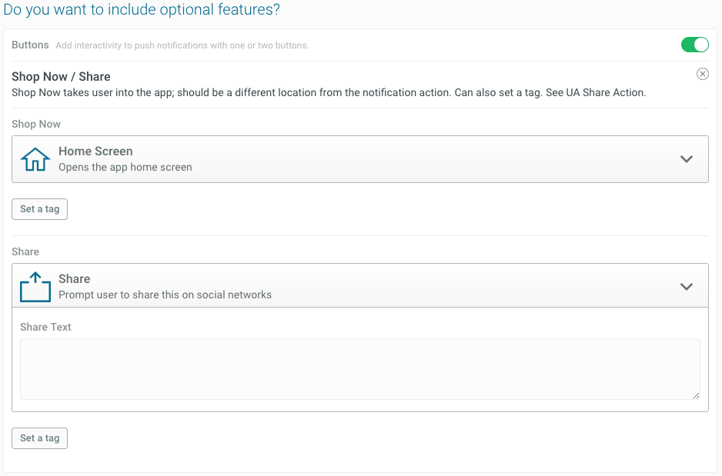Click 'Prompt user to share' description text
722x476 pixels.
pyautogui.click(x=165, y=295)
